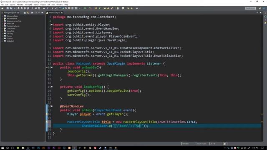Click the Cortana circle on taskbar
Image resolution: width=267 pixels, height=150 pixels.
[x=8, y=148]
